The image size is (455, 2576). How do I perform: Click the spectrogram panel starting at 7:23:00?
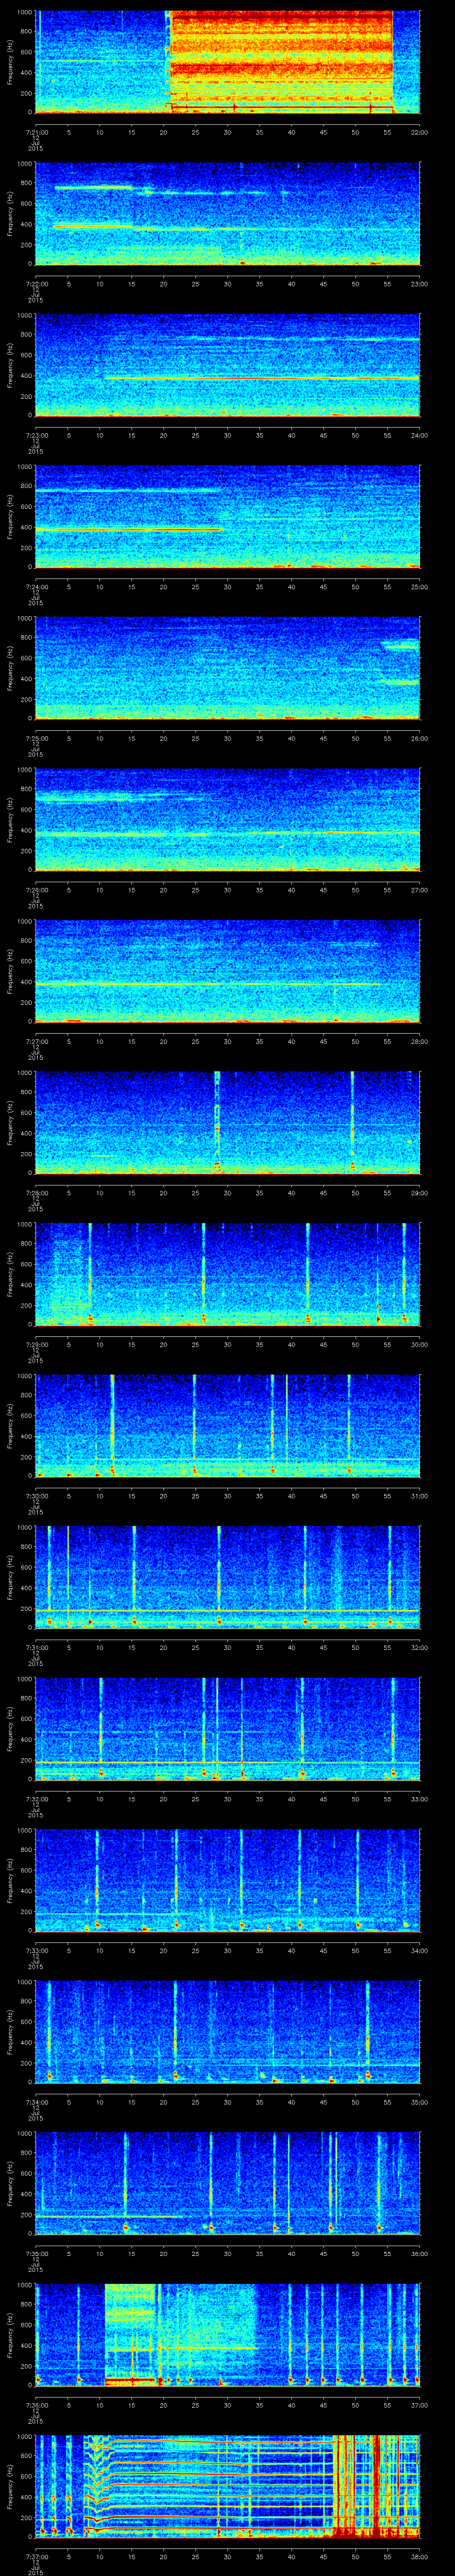click(227, 365)
